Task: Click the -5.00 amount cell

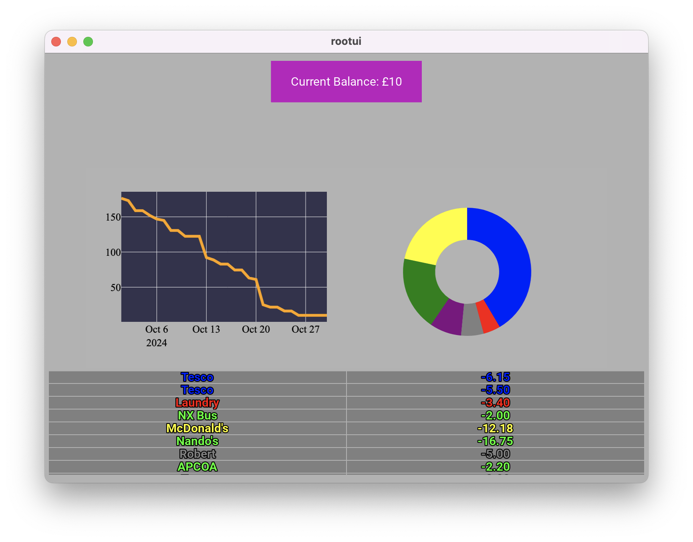Action: (x=496, y=454)
